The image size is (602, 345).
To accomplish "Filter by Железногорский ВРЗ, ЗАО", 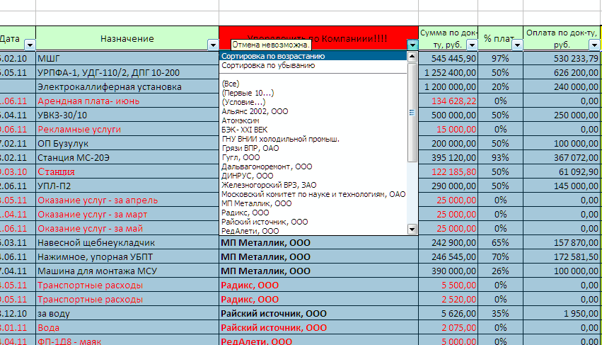I will (313, 185).
